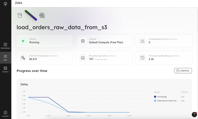This screenshot has width=198, height=119.
Task: Open the Worksheets sidebar section
Action: pyautogui.click(x=5, y=46)
